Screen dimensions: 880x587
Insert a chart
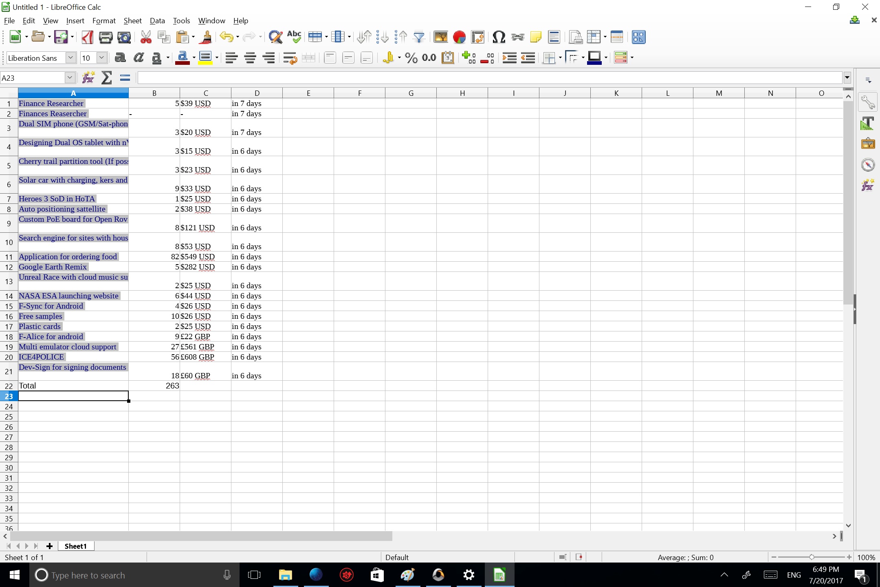[x=459, y=37]
